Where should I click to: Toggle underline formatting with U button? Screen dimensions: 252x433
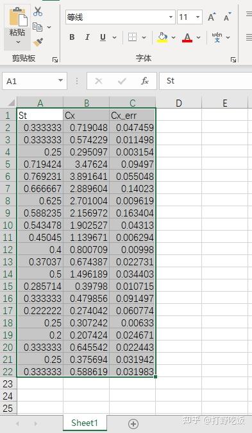point(103,37)
